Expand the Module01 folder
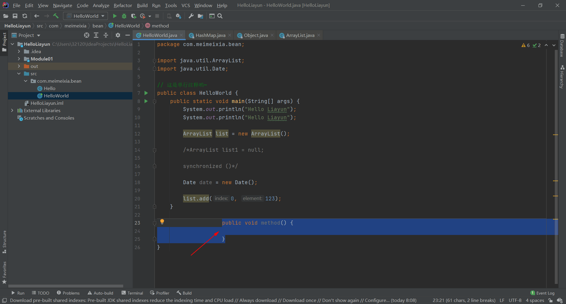 (19, 59)
